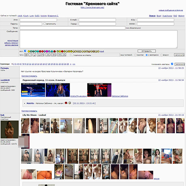Click in the WWW field

pos(155,24)
